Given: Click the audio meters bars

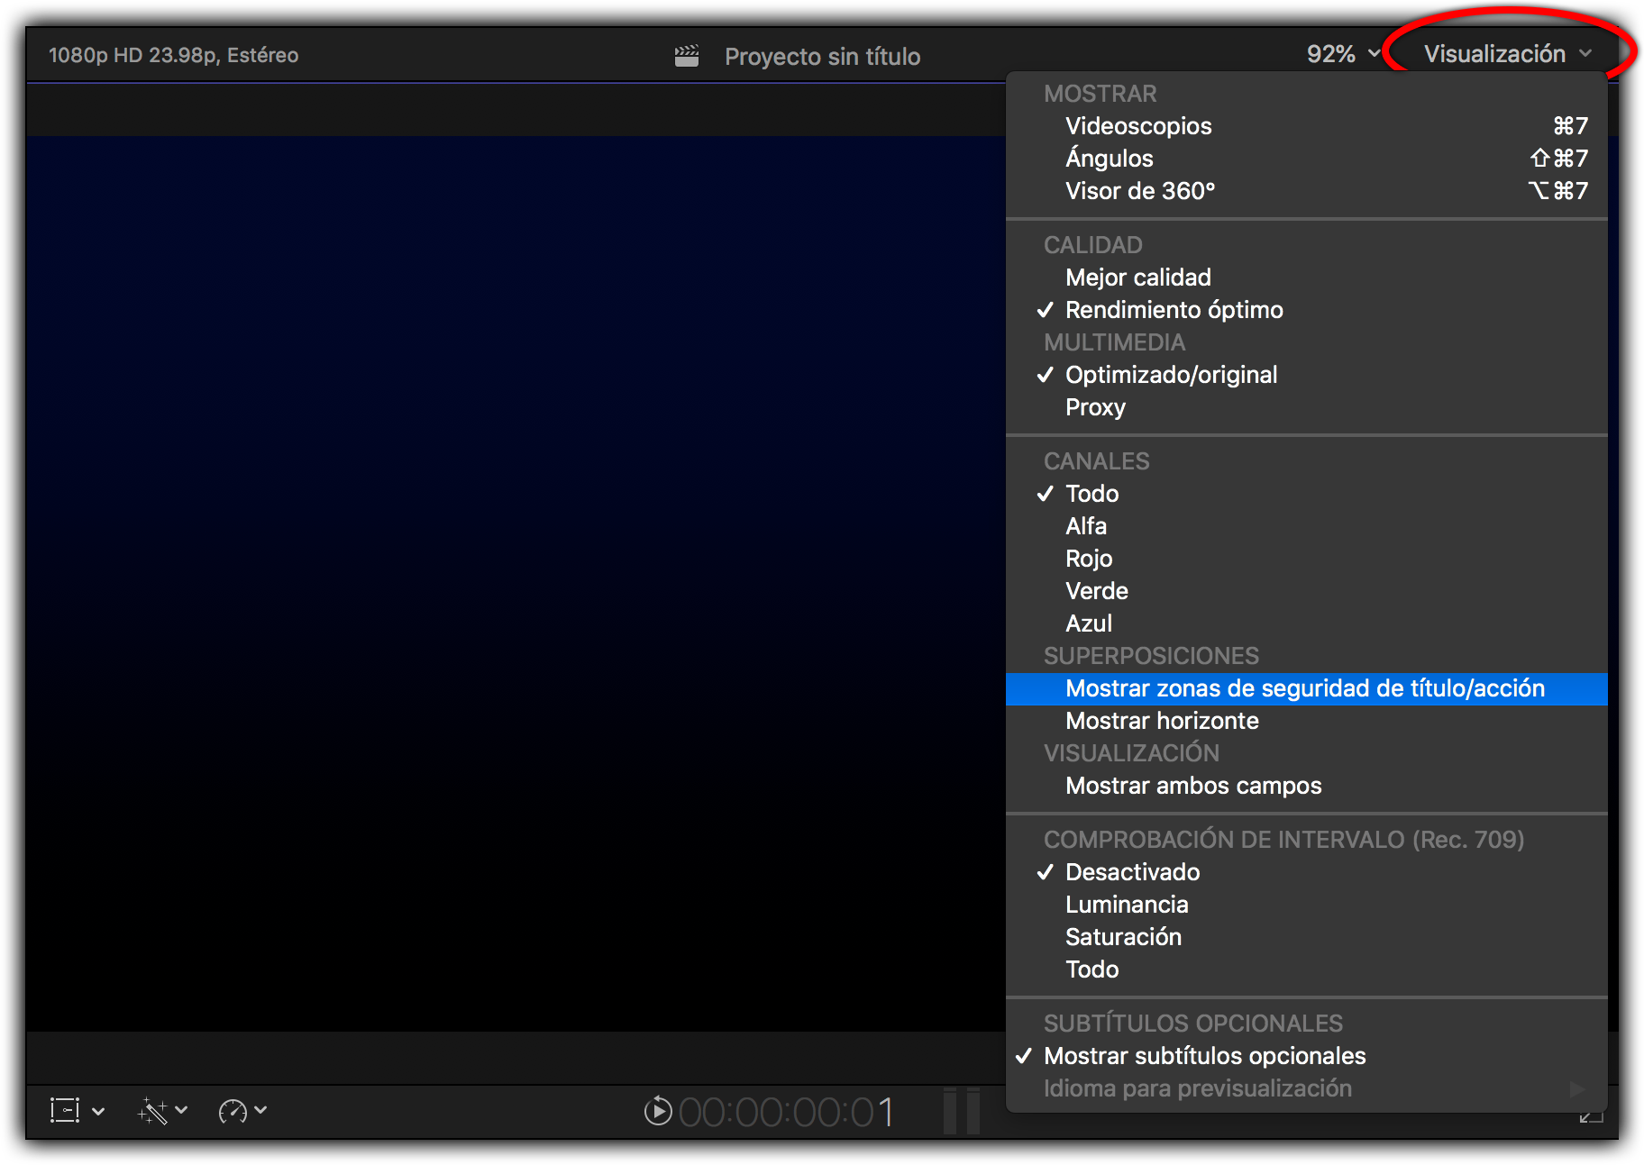Looking at the screenshot, I should [961, 1111].
